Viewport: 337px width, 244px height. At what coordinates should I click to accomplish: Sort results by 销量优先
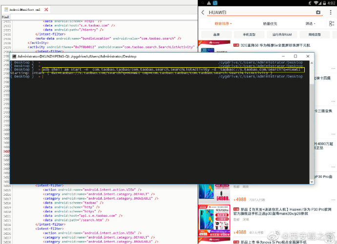(x=270, y=24)
